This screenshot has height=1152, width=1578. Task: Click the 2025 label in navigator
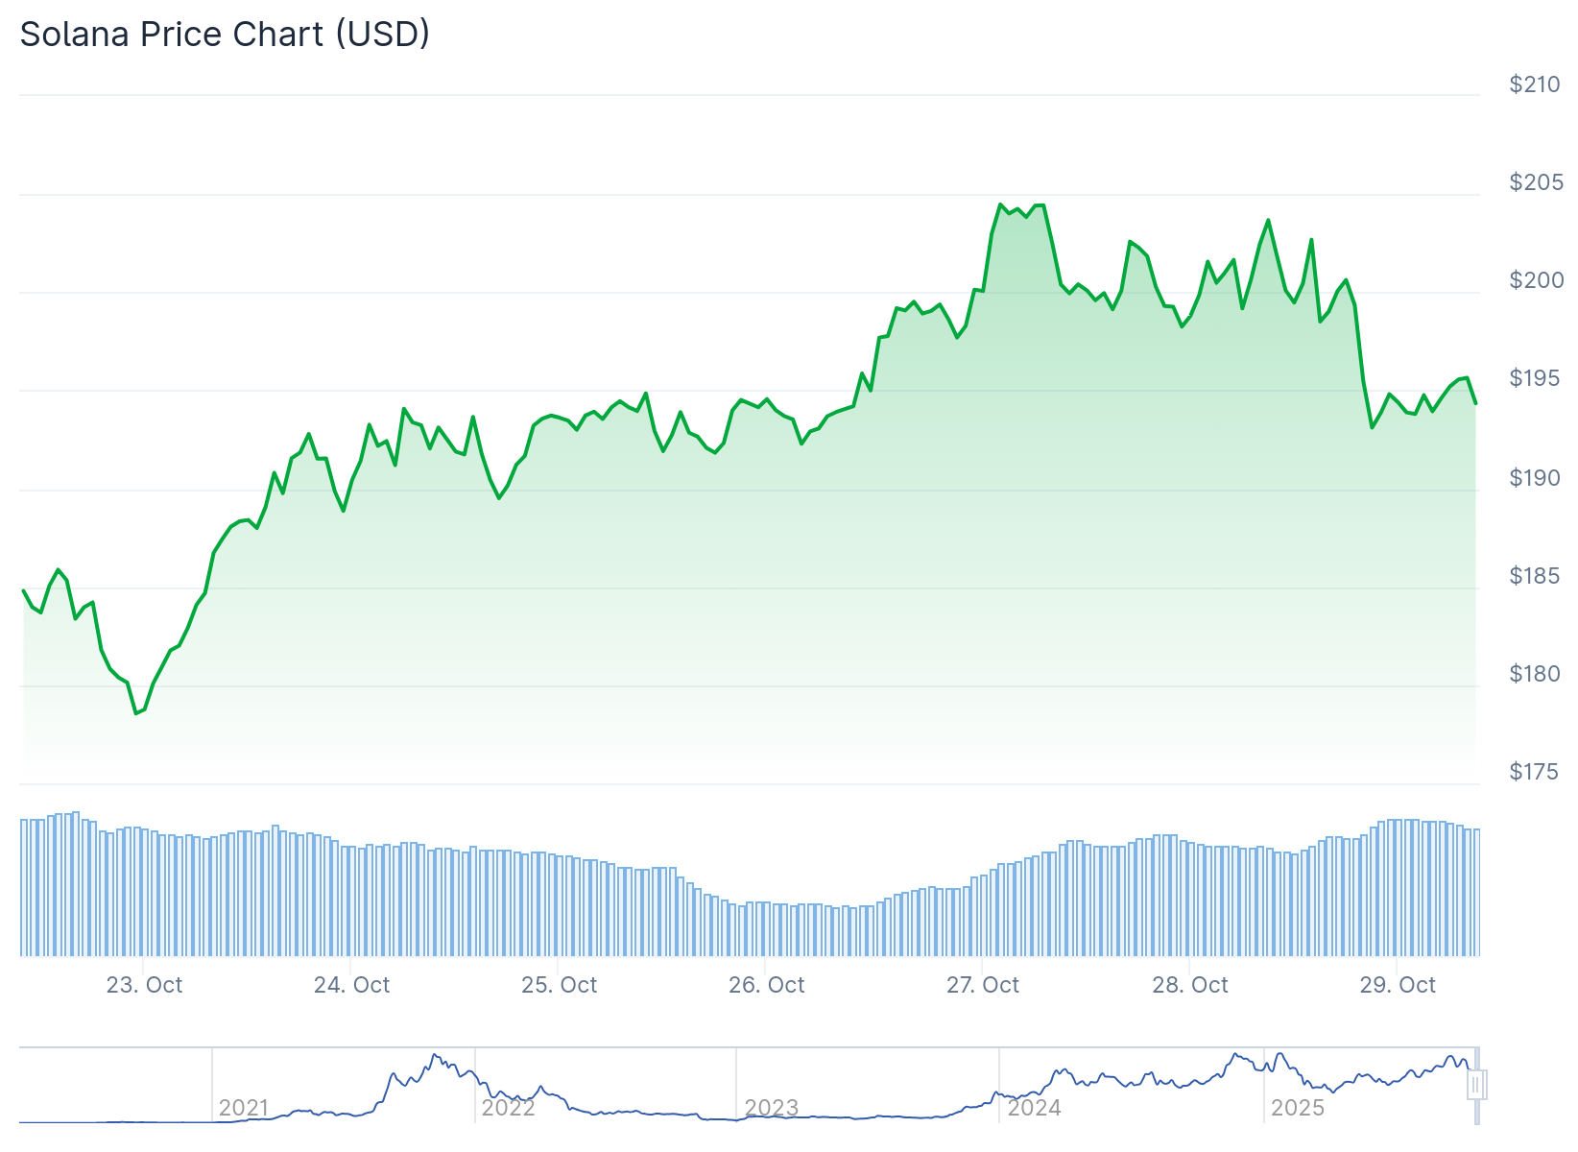coord(1297,1108)
